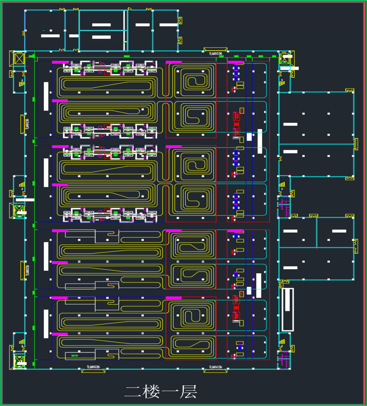Select the magenta bar at top-left of first bay
This screenshot has width=367, height=406.
tap(60, 62)
